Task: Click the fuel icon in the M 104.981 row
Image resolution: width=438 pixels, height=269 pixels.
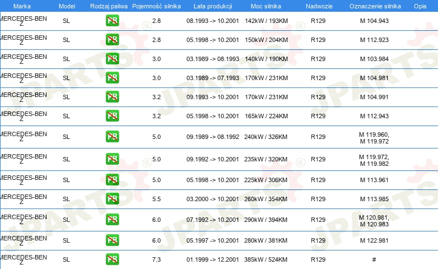Action: pos(112,78)
